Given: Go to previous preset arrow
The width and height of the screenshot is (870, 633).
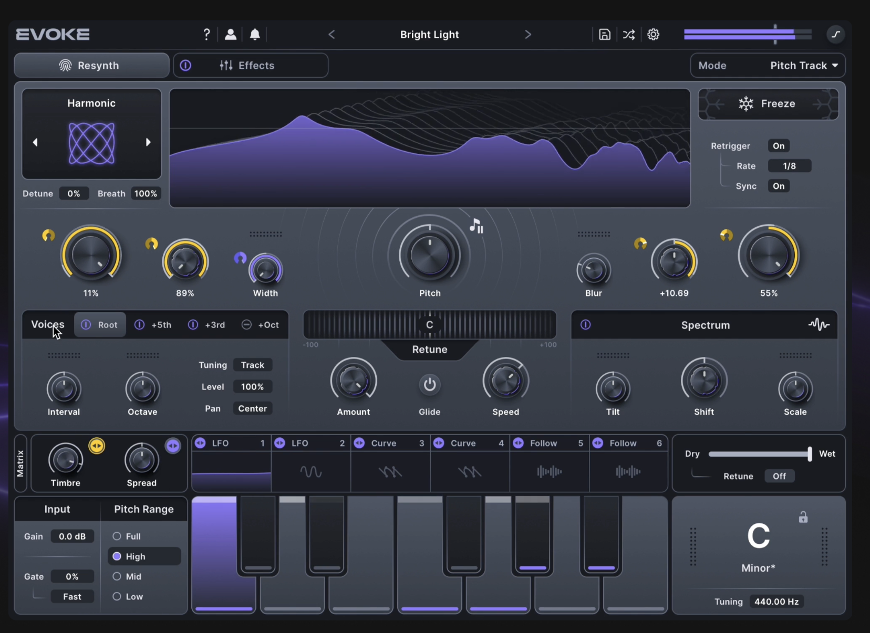Looking at the screenshot, I should [332, 35].
